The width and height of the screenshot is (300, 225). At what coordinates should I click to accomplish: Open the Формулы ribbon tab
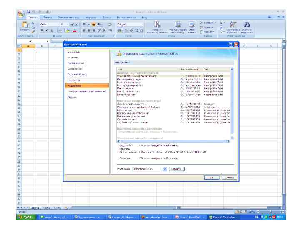pos(91,17)
